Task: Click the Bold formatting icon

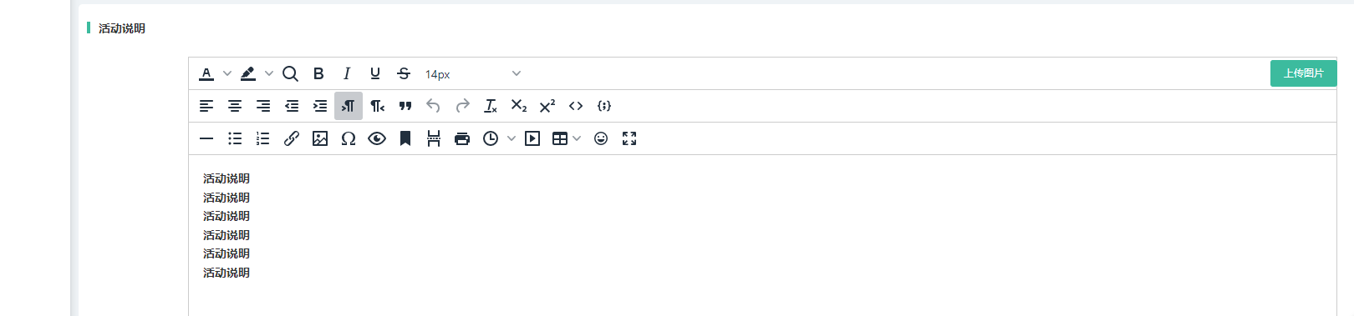Action: click(x=318, y=73)
